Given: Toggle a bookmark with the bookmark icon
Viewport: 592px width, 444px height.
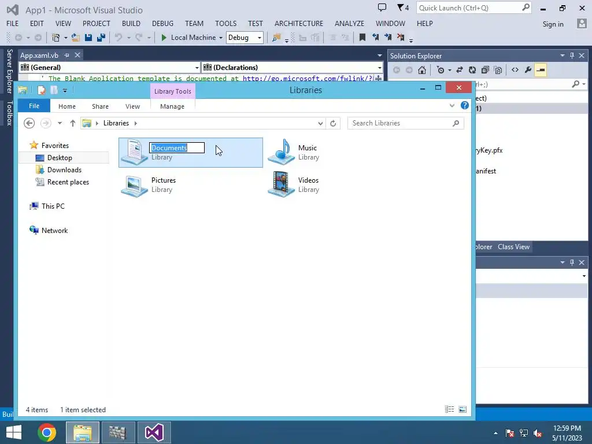Looking at the screenshot, I should (362, 38).
